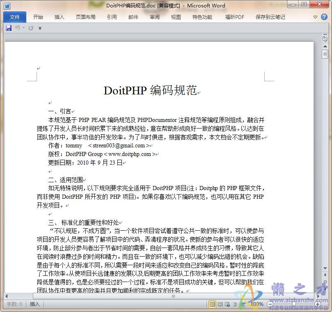The image size is (332, 312).
Task: Switch to Web Layout view
Action: (227, 305)
